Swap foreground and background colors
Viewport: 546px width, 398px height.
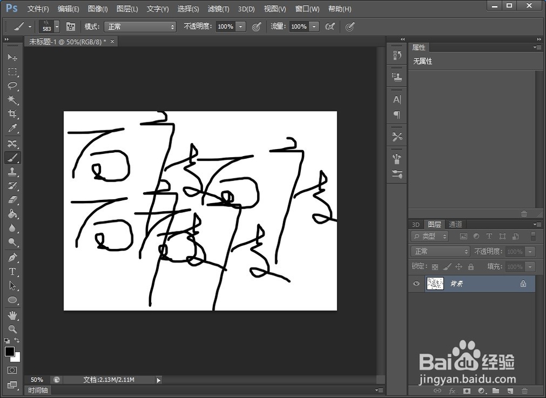click(x=17, y=340)
